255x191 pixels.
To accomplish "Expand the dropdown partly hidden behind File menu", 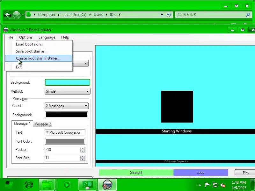I will (x=86, y=63).
